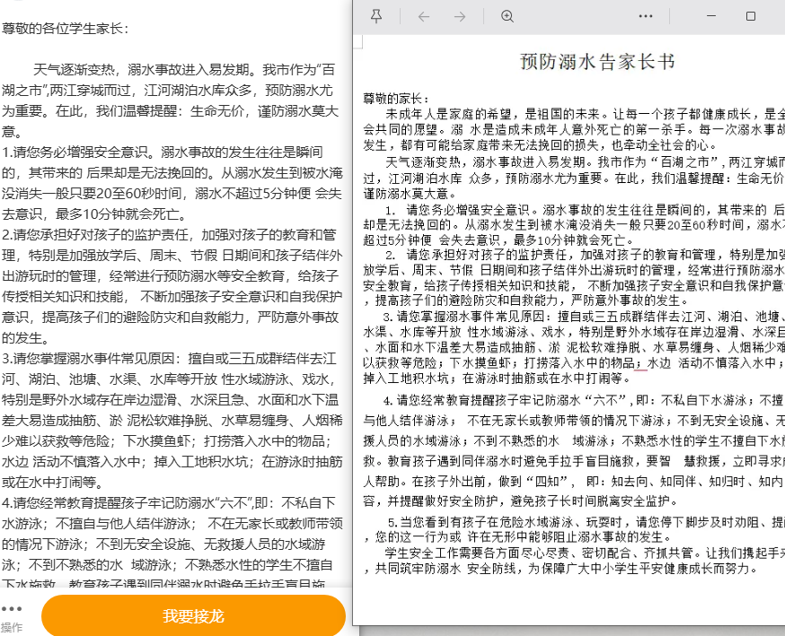Click the greeting 尊敬的各位学生家长：
The height and width of the screenshot is (636, 785).
point(65,29)
